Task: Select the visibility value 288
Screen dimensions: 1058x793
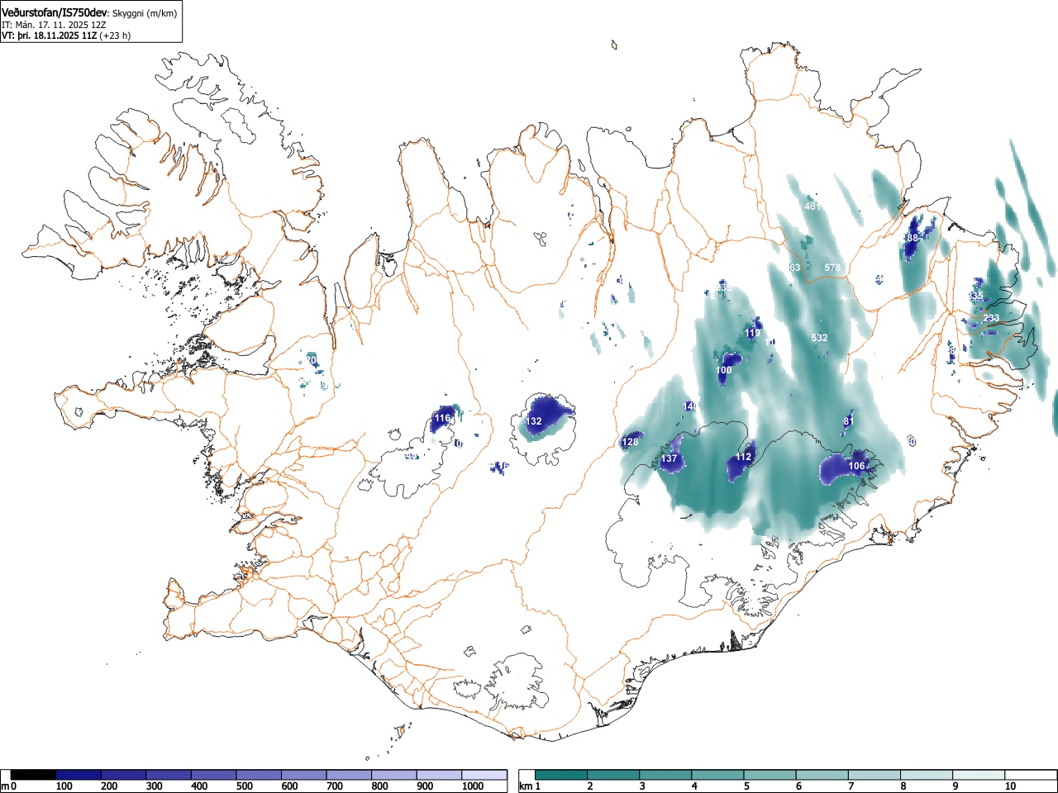Action: point(910,238)
